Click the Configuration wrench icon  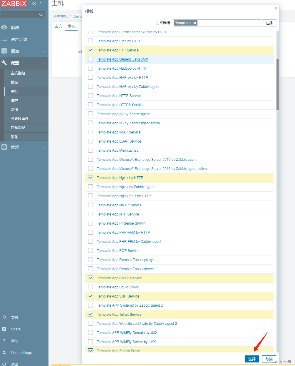[x=4, y=63]
